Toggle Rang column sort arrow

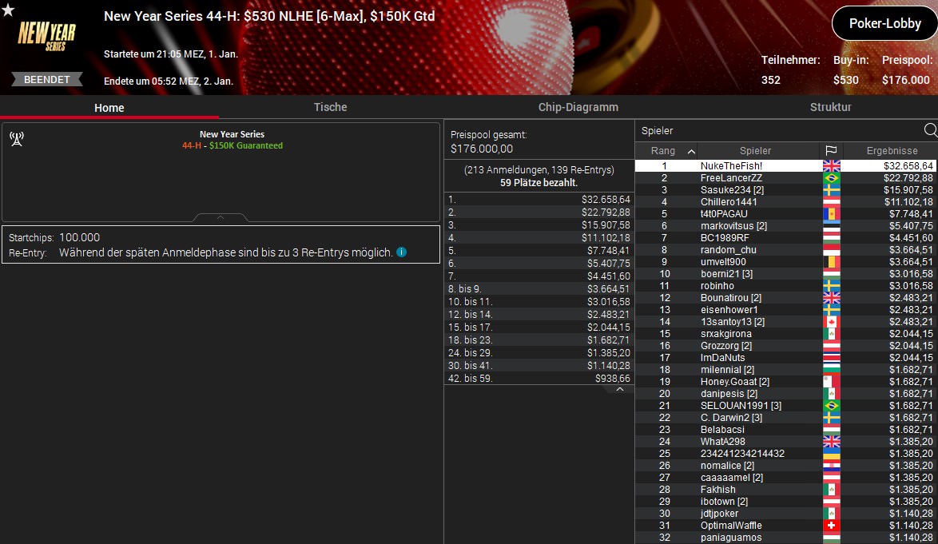(691, 151)
